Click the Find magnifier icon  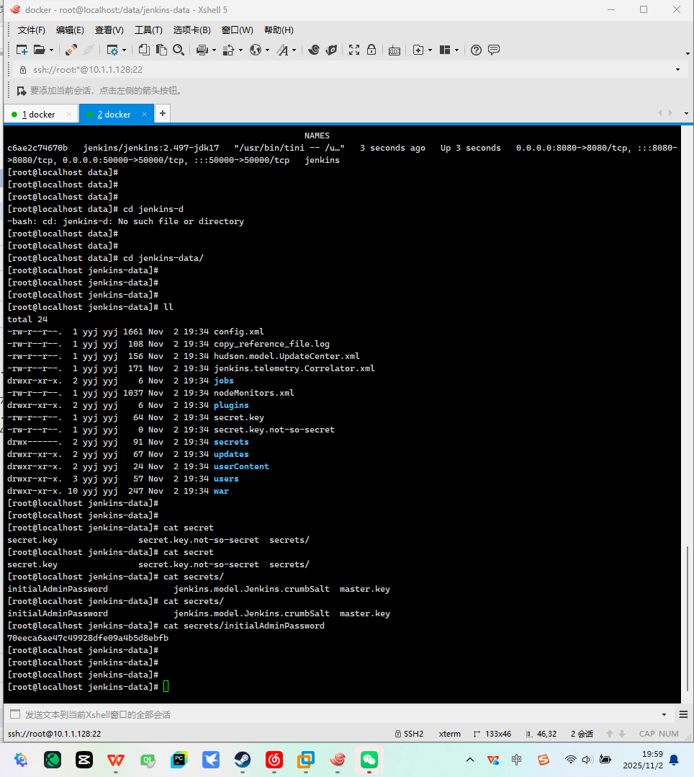tap(179, 50)
